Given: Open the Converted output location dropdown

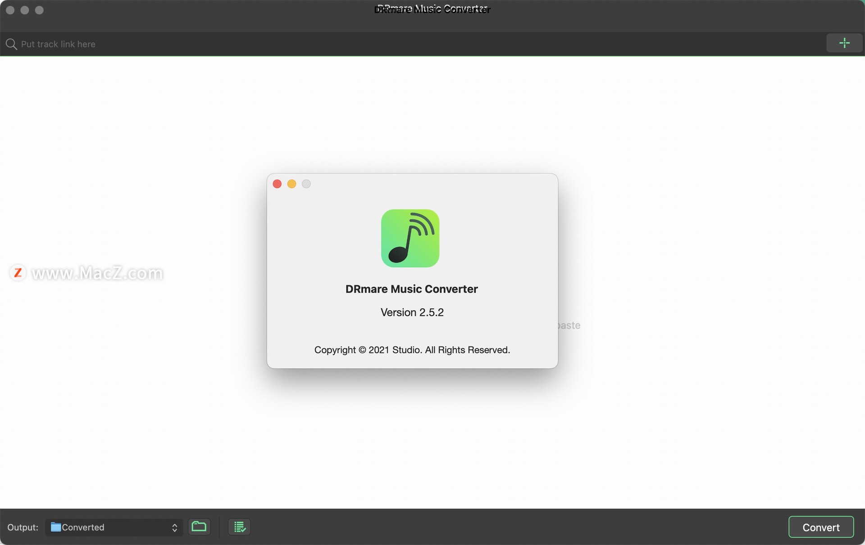Looking at the screenshot, I should click(113, 527).
